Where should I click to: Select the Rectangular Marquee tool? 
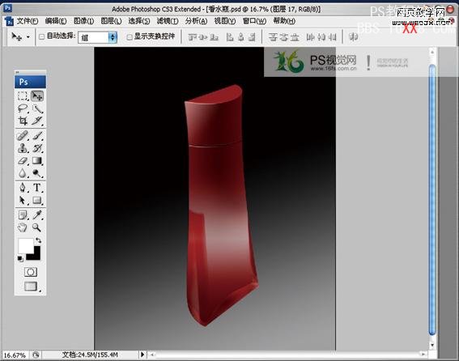pos(23,96)
